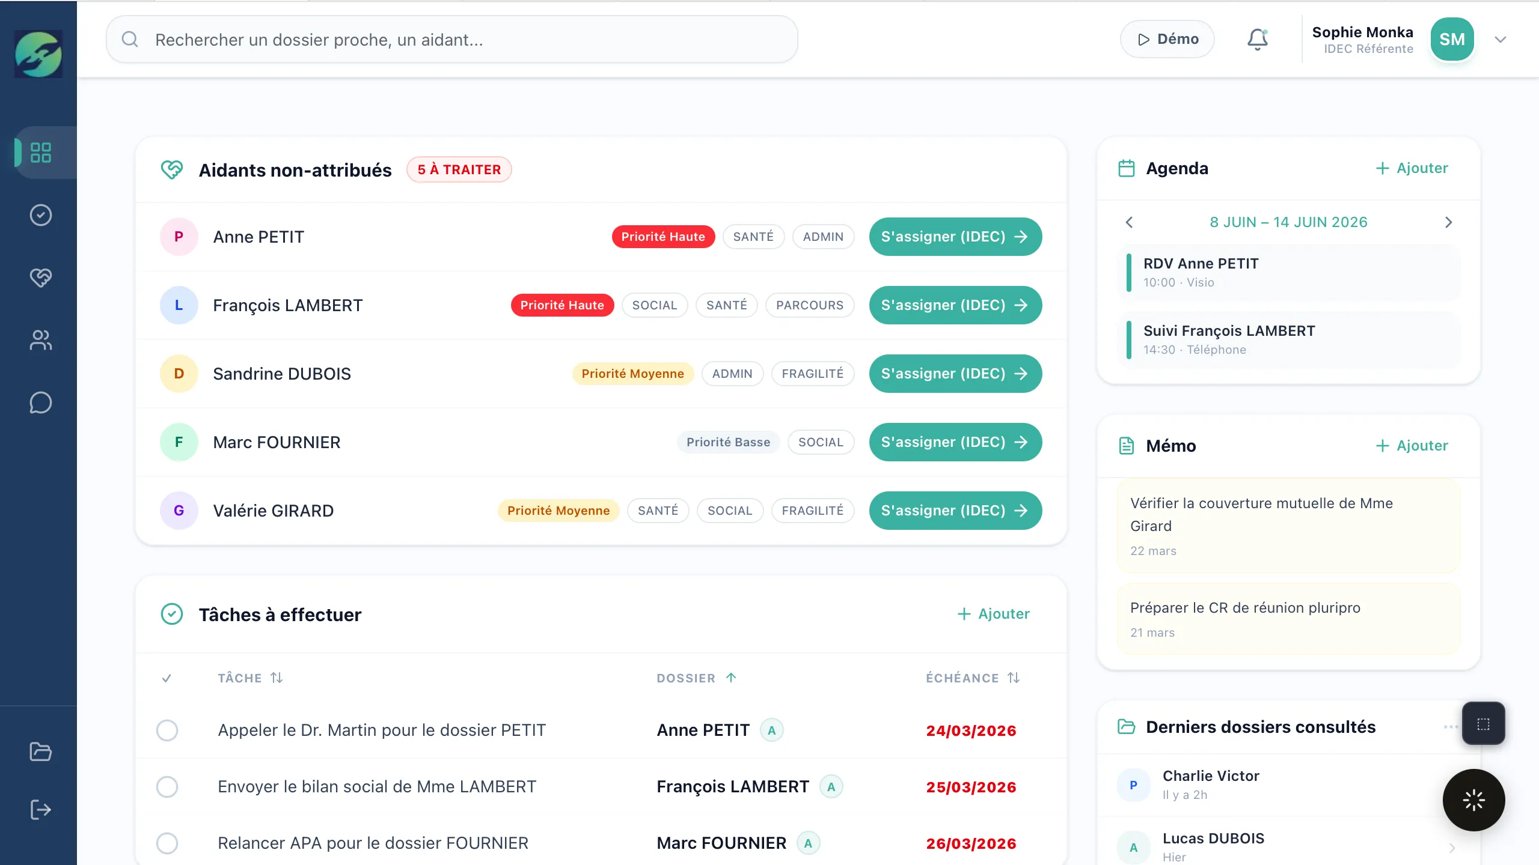Click the F avatar of Marc FOURNIER
Screen dimensions: 1539x865
(179, 442)
